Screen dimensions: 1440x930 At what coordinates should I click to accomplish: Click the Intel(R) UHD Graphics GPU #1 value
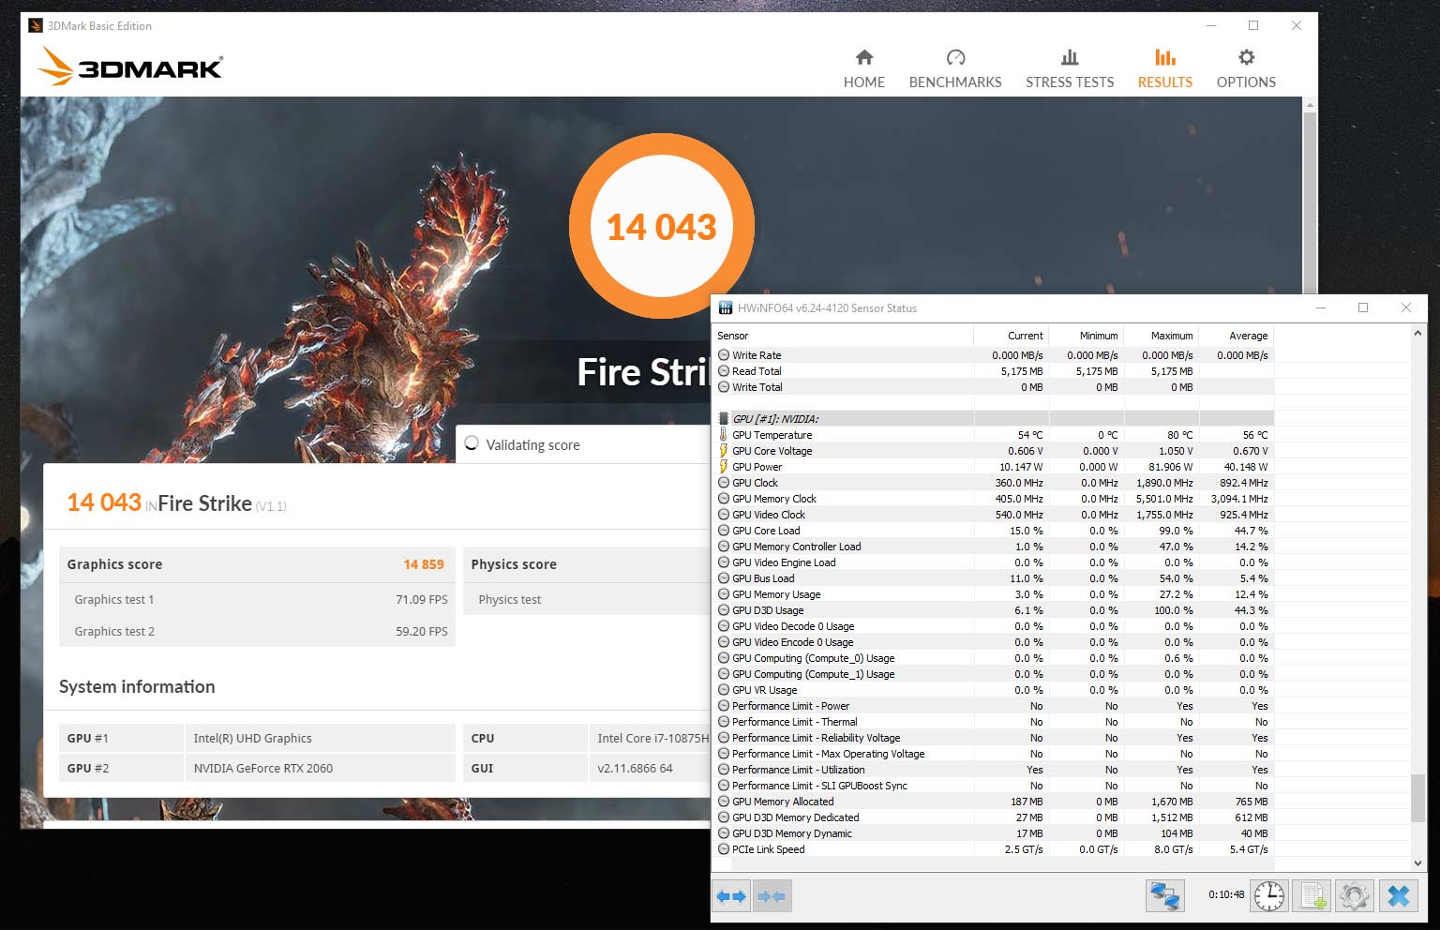pos(252,739)
